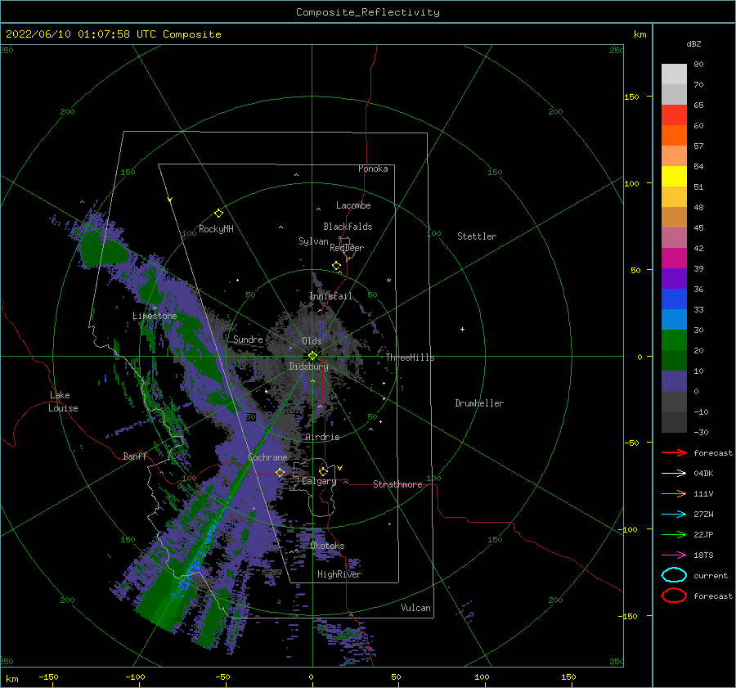The height and width of the screenshot is (688, 736).
Task: Click the 33 dBZ blue swatch
Action: pos(674,299)
